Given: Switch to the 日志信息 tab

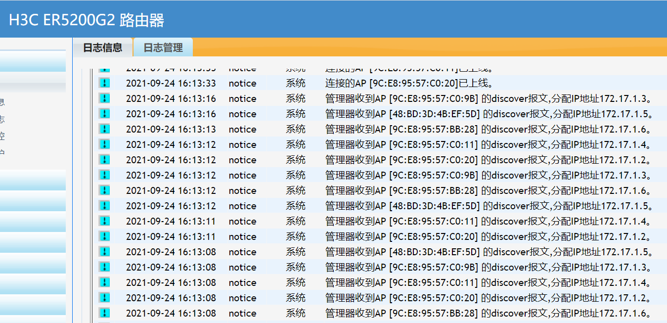Looking at the screenshot, I should (x=102, y=47).
